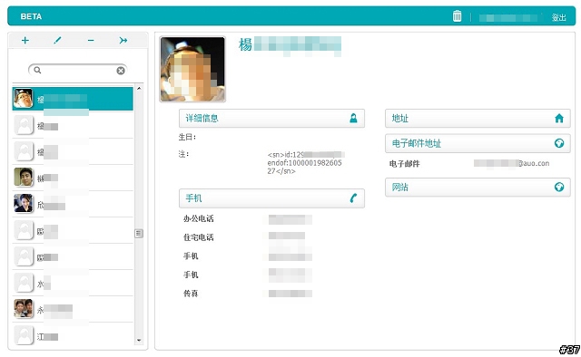Viewport: 581px width, 357px height.
Task: Click the list scrollbar up arrow
Action: [x=139, y=89]
